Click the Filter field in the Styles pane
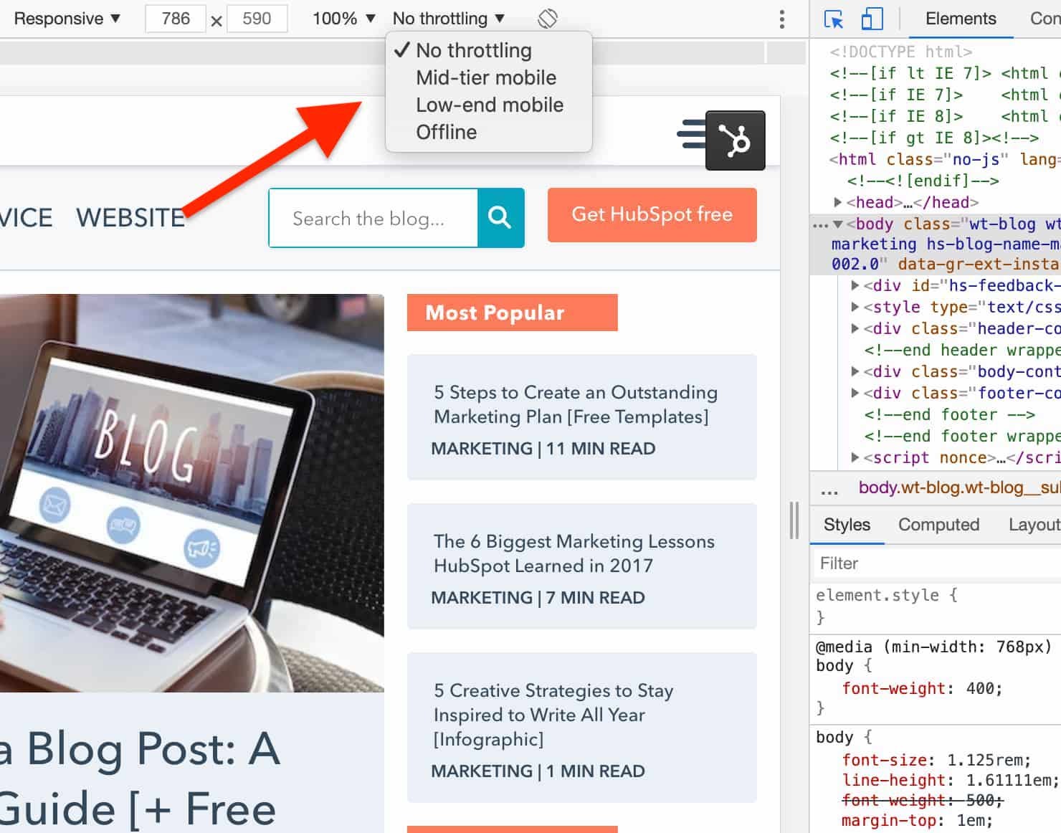This screenshot has height=833, width=1061. click(896, 563)
